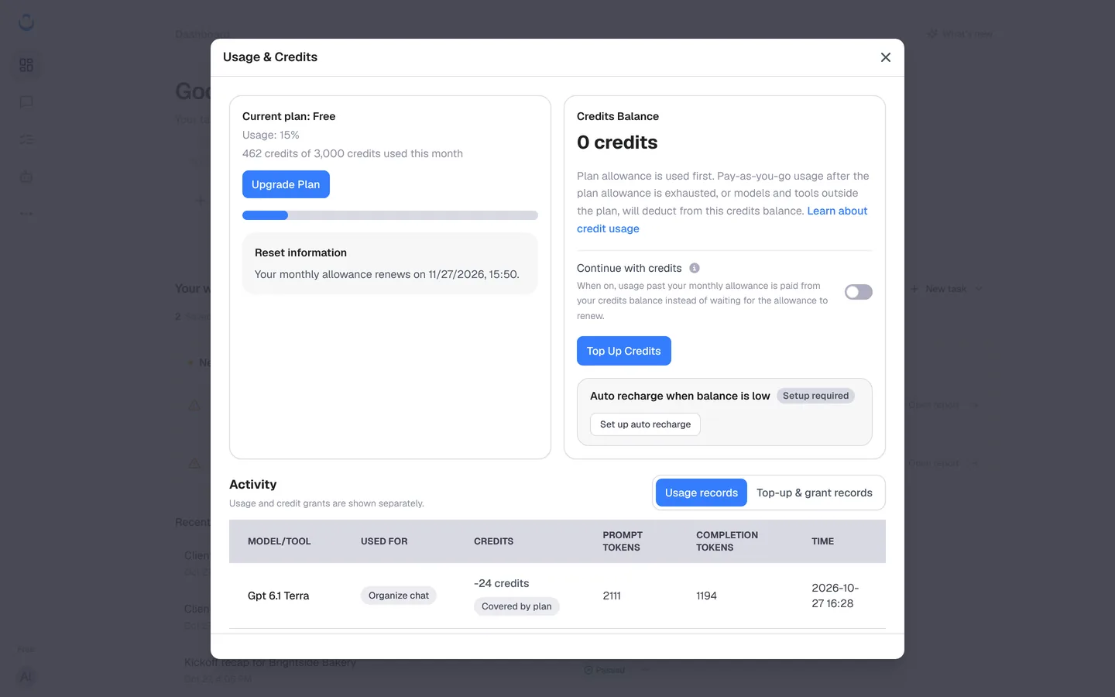
Task: Click the timestamp 2026-10-27 16:28
Action: [835, 596]
